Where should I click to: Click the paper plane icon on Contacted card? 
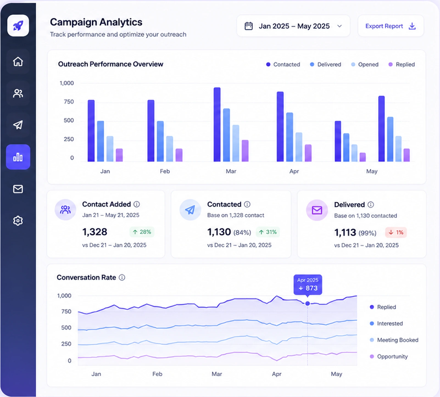(190, 210)
